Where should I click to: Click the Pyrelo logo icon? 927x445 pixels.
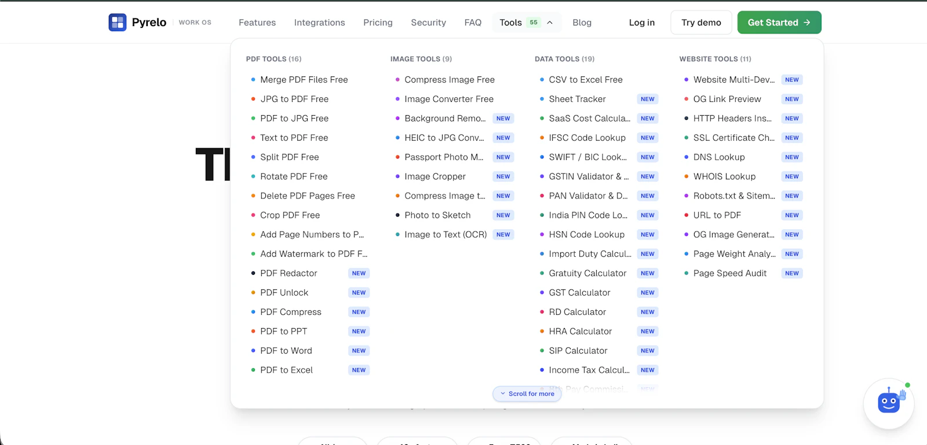pyautogui.click(x=118, y=23)
